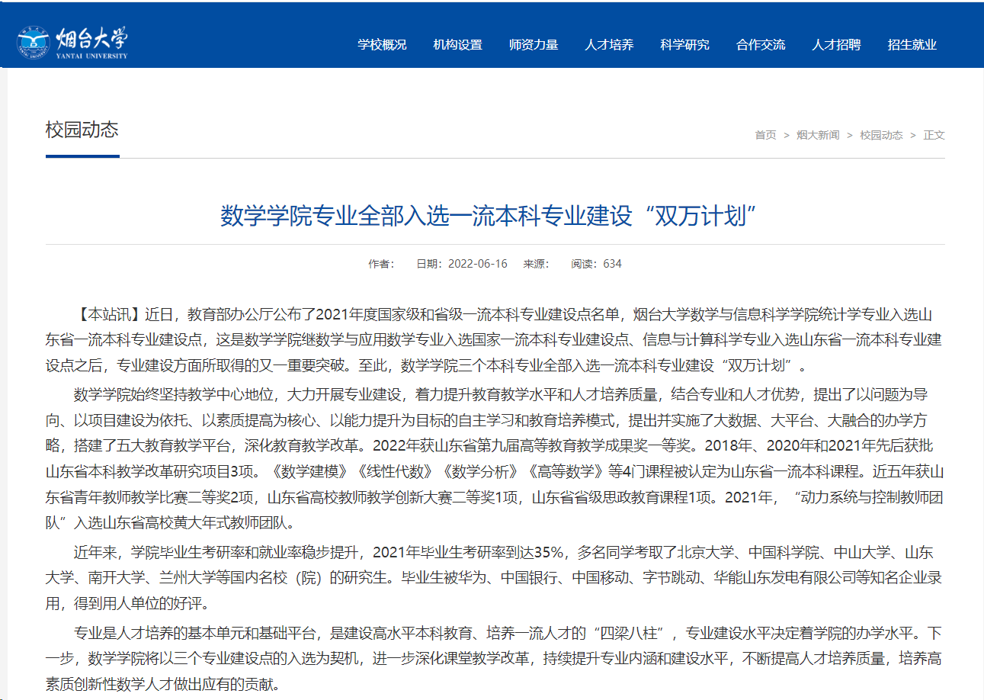Click the 首页 breadcrumb link
The height and width of the screenshot is (700, 984).
(x=765, y=135)
